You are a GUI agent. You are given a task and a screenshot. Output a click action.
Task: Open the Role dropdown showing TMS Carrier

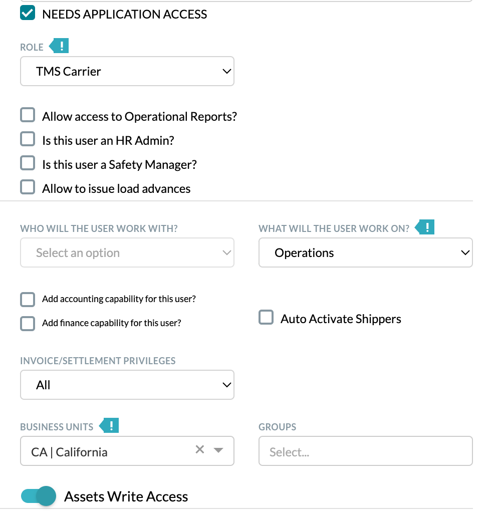[x=127, y=71]
